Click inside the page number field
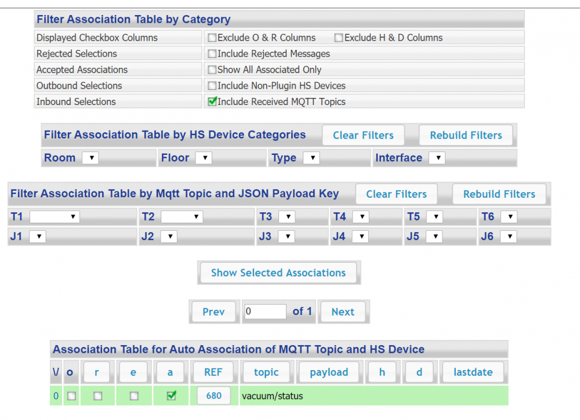Screen dimensions: 580x420 click(x=265, y=312)
